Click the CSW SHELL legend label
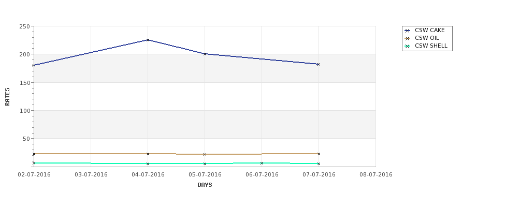Image resolution: width=505 pixels, height=222 pixels. [431, 46]
